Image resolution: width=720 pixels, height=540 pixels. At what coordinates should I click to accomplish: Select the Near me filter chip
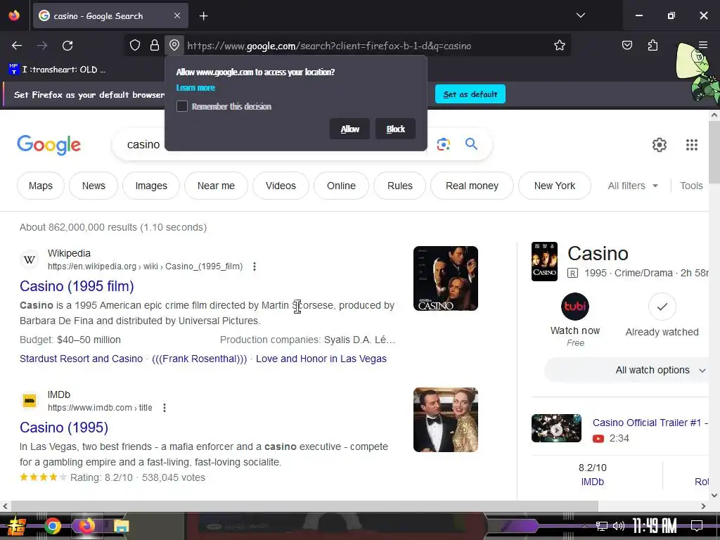216,186
